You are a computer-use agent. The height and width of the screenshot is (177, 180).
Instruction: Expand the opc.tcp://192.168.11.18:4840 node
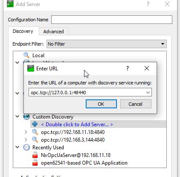pos(26,132)
